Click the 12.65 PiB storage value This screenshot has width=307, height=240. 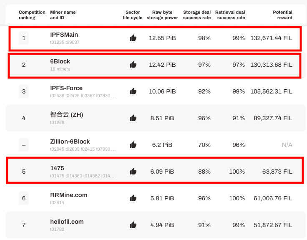pyautogui.click(x=162, y=38)
